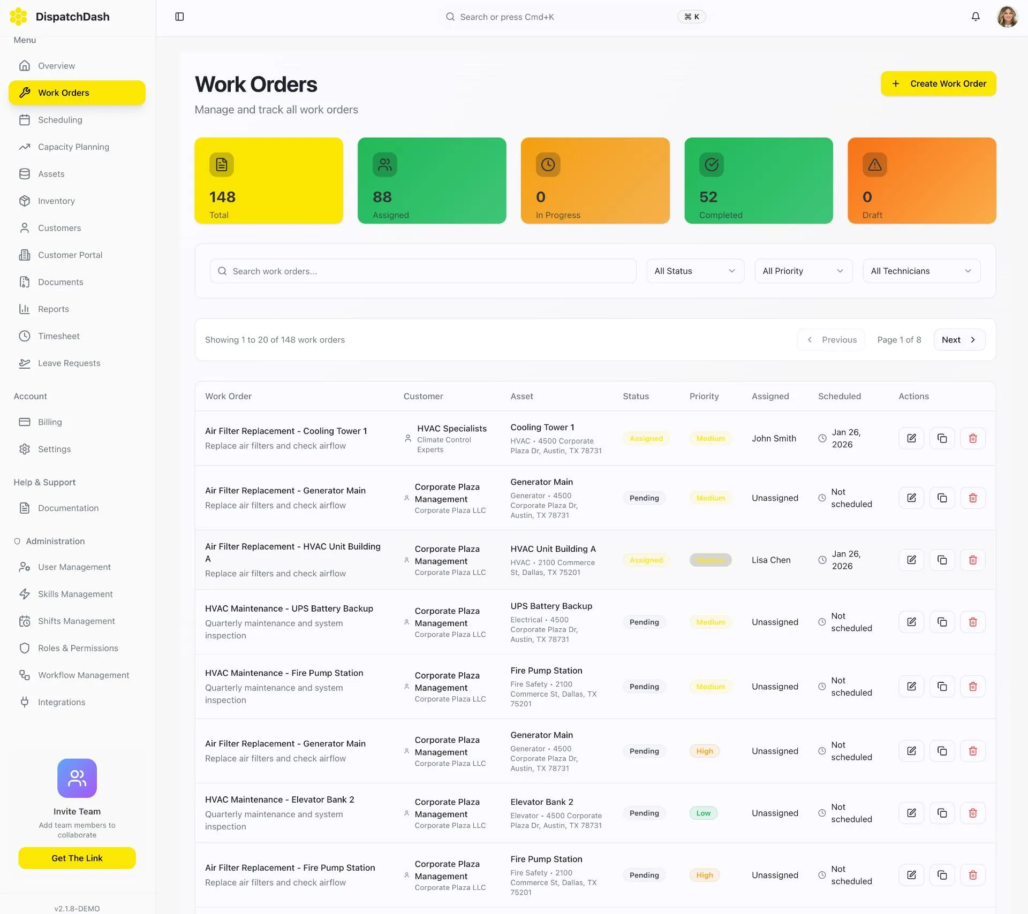Click the v2.1.8-DEMO version label
Viewport: 1028px width, 914px height.
[x=77, y=908]
